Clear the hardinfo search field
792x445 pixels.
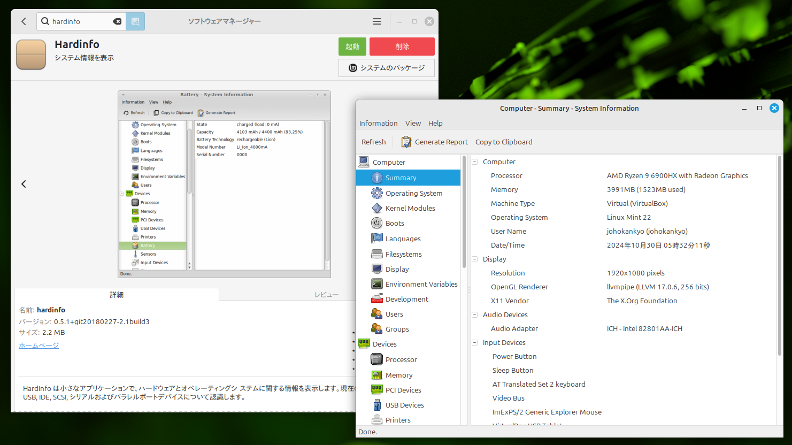[x=117, y=21]
